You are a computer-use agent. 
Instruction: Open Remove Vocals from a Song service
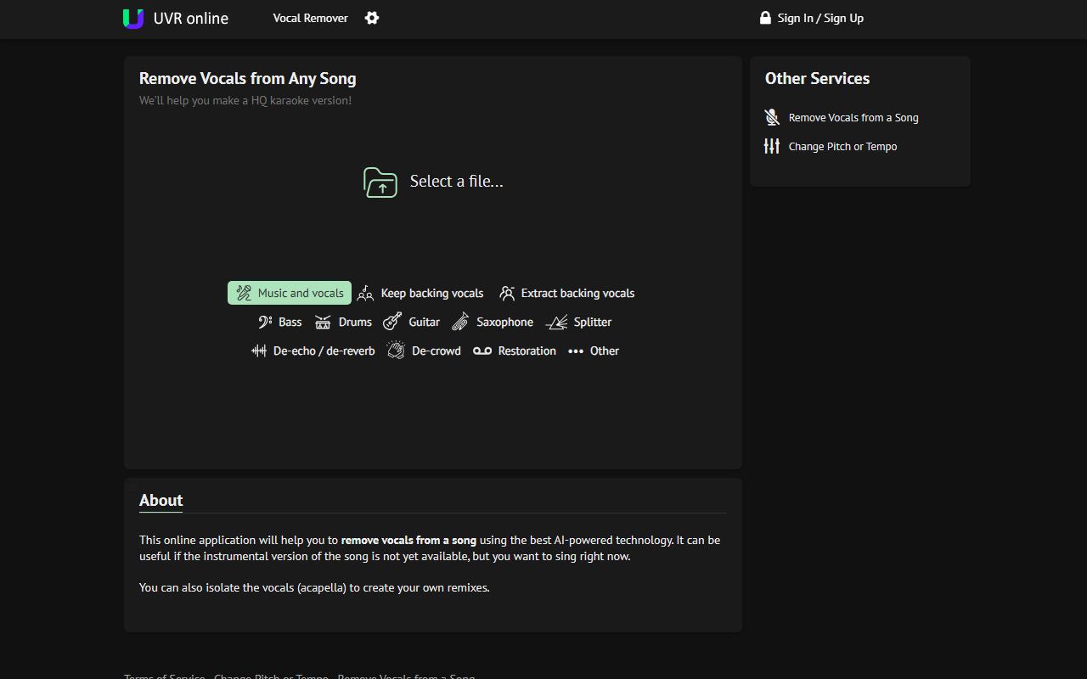(x=853, y=118)
